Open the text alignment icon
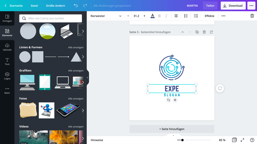 176,16
